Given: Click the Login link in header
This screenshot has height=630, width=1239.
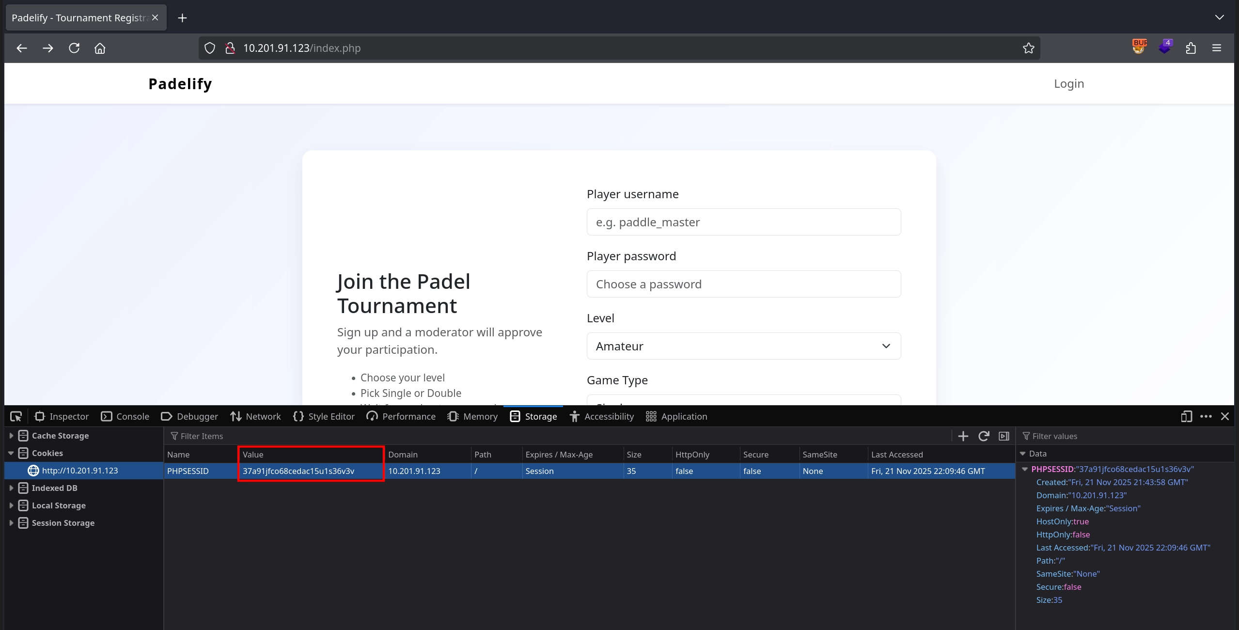Looking at the screenshot, I should click(1068, 83).
